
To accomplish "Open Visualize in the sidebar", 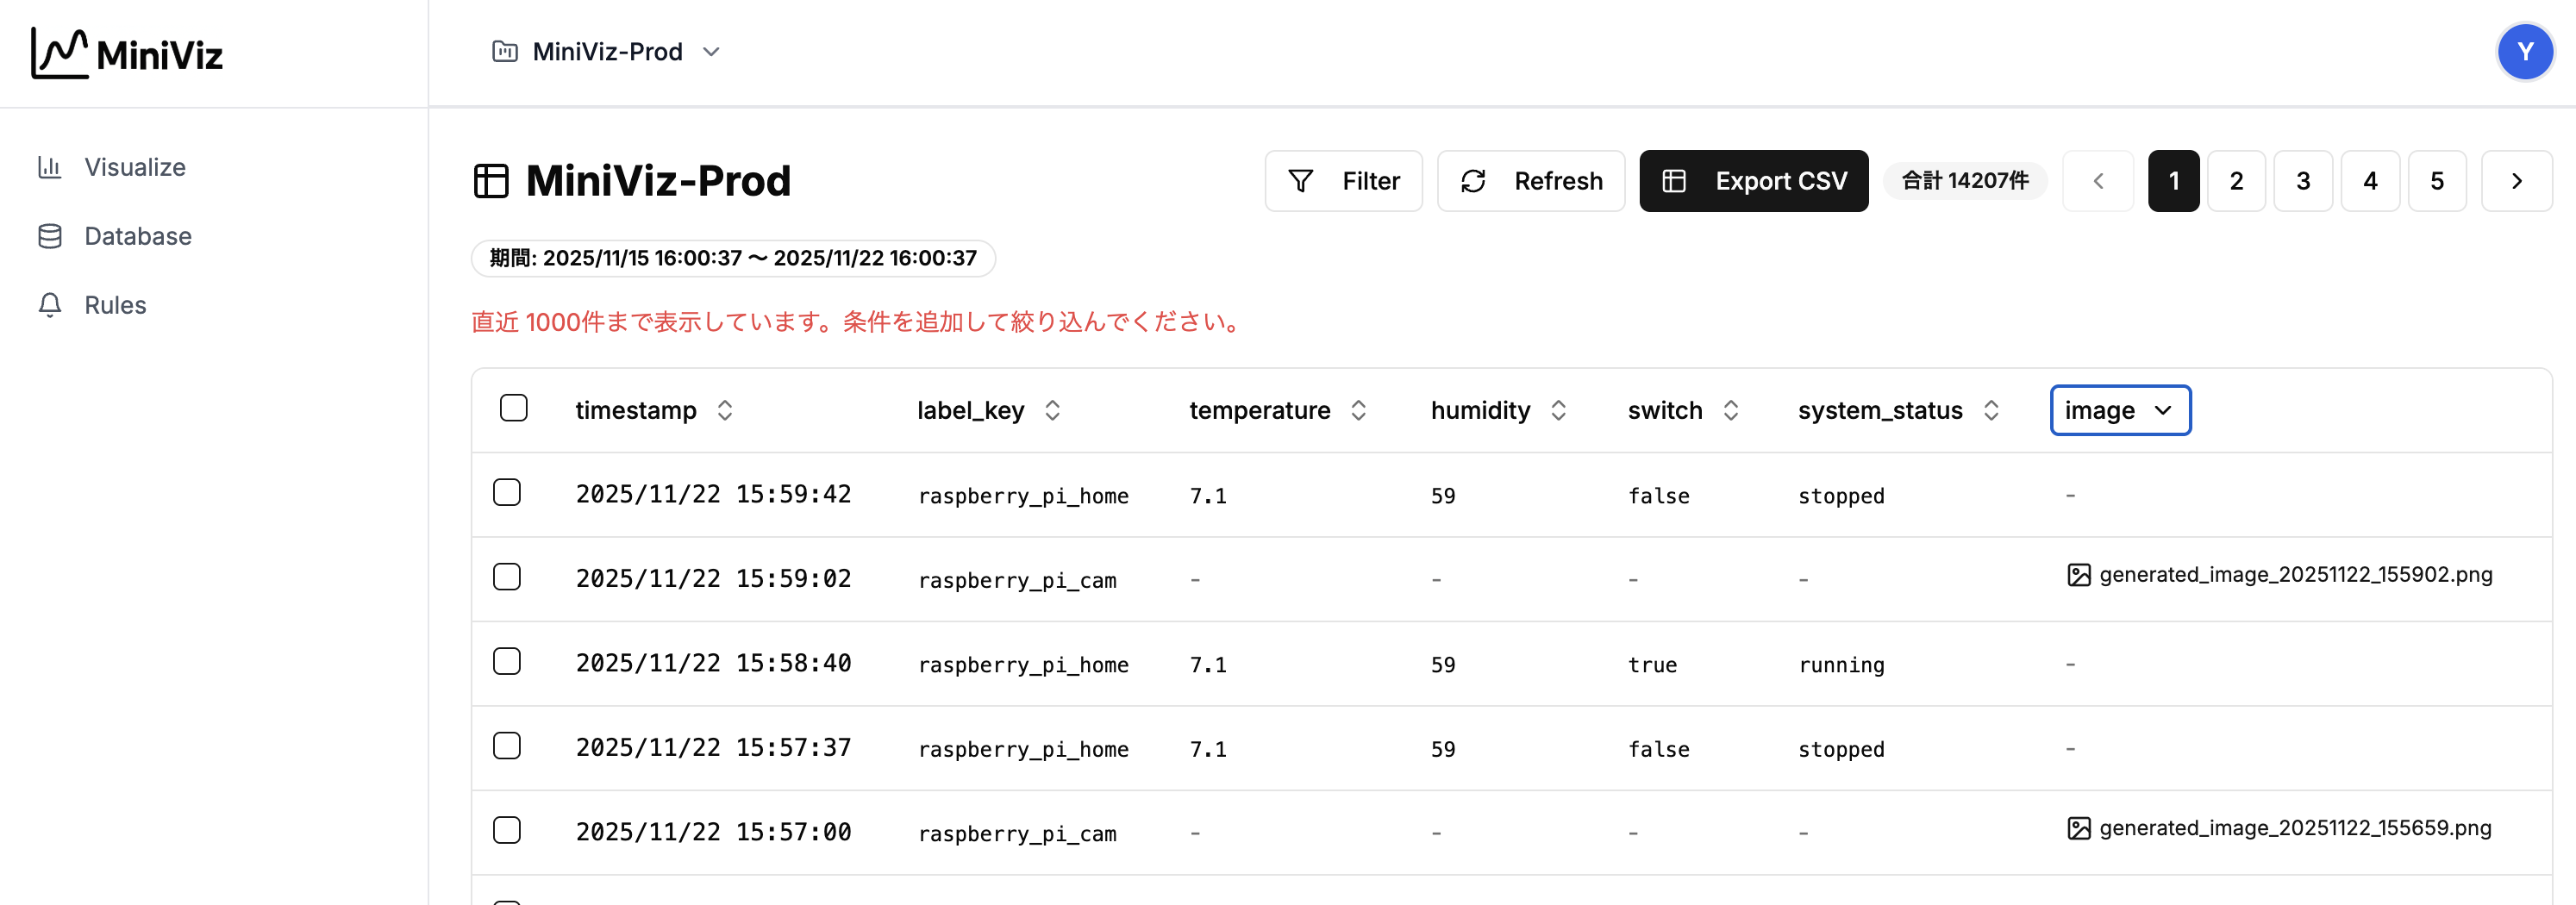I will (x=134, y=167).
